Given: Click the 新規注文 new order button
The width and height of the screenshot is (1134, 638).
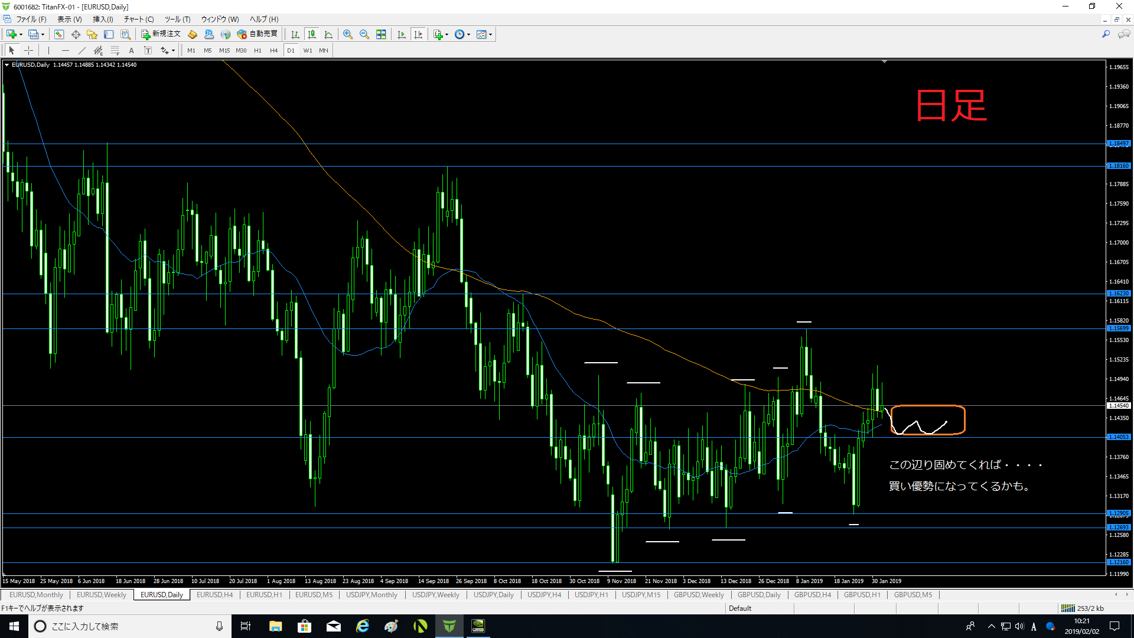Looking at the screenshot, I should pos(161,34).
